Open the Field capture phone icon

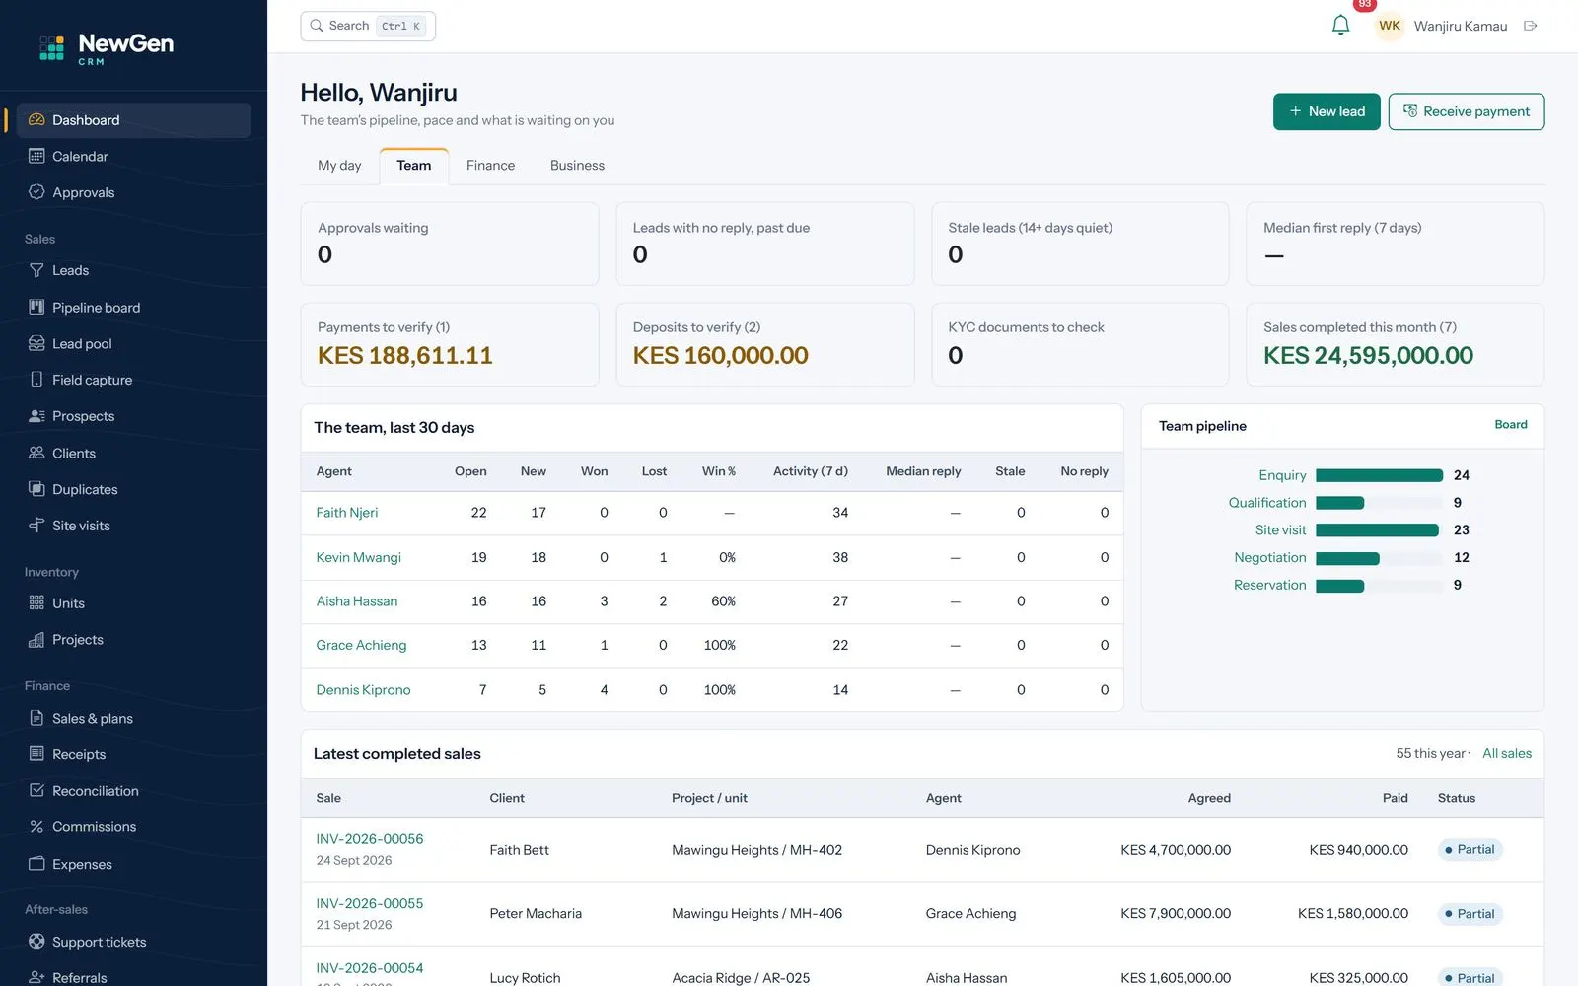36,380
